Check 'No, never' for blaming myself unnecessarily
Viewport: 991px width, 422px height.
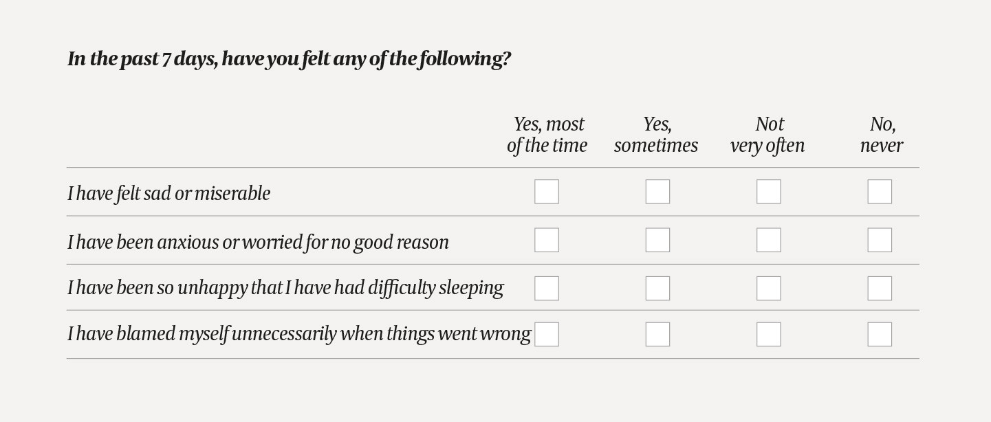(x=880, y=334)
